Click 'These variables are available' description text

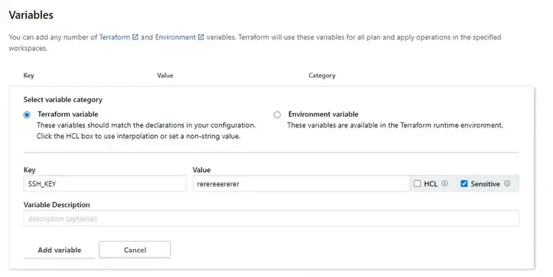click(395, 125)
